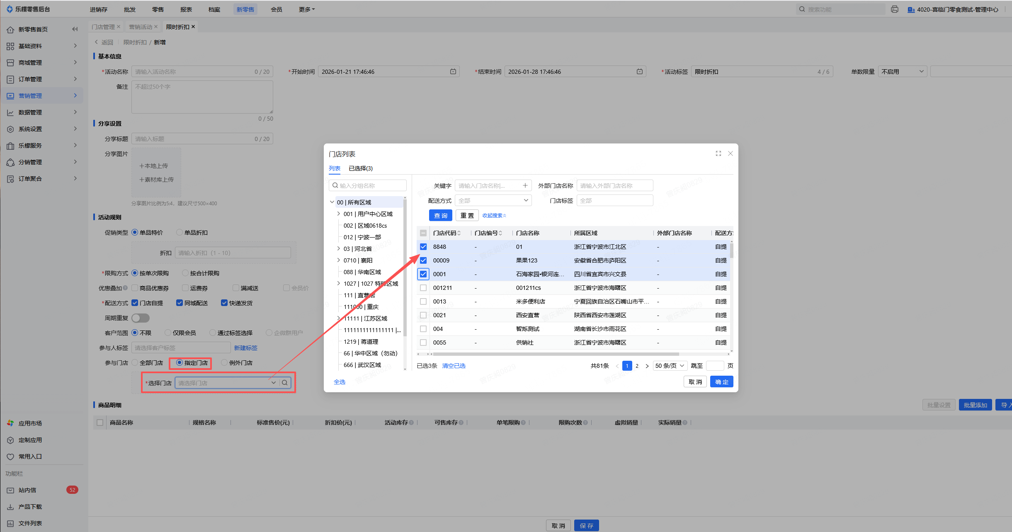Click the search magnifier in 选择门店 field
Image resolution: width=1012 pixels, height=532 pixels.
[x=285, y=383]
